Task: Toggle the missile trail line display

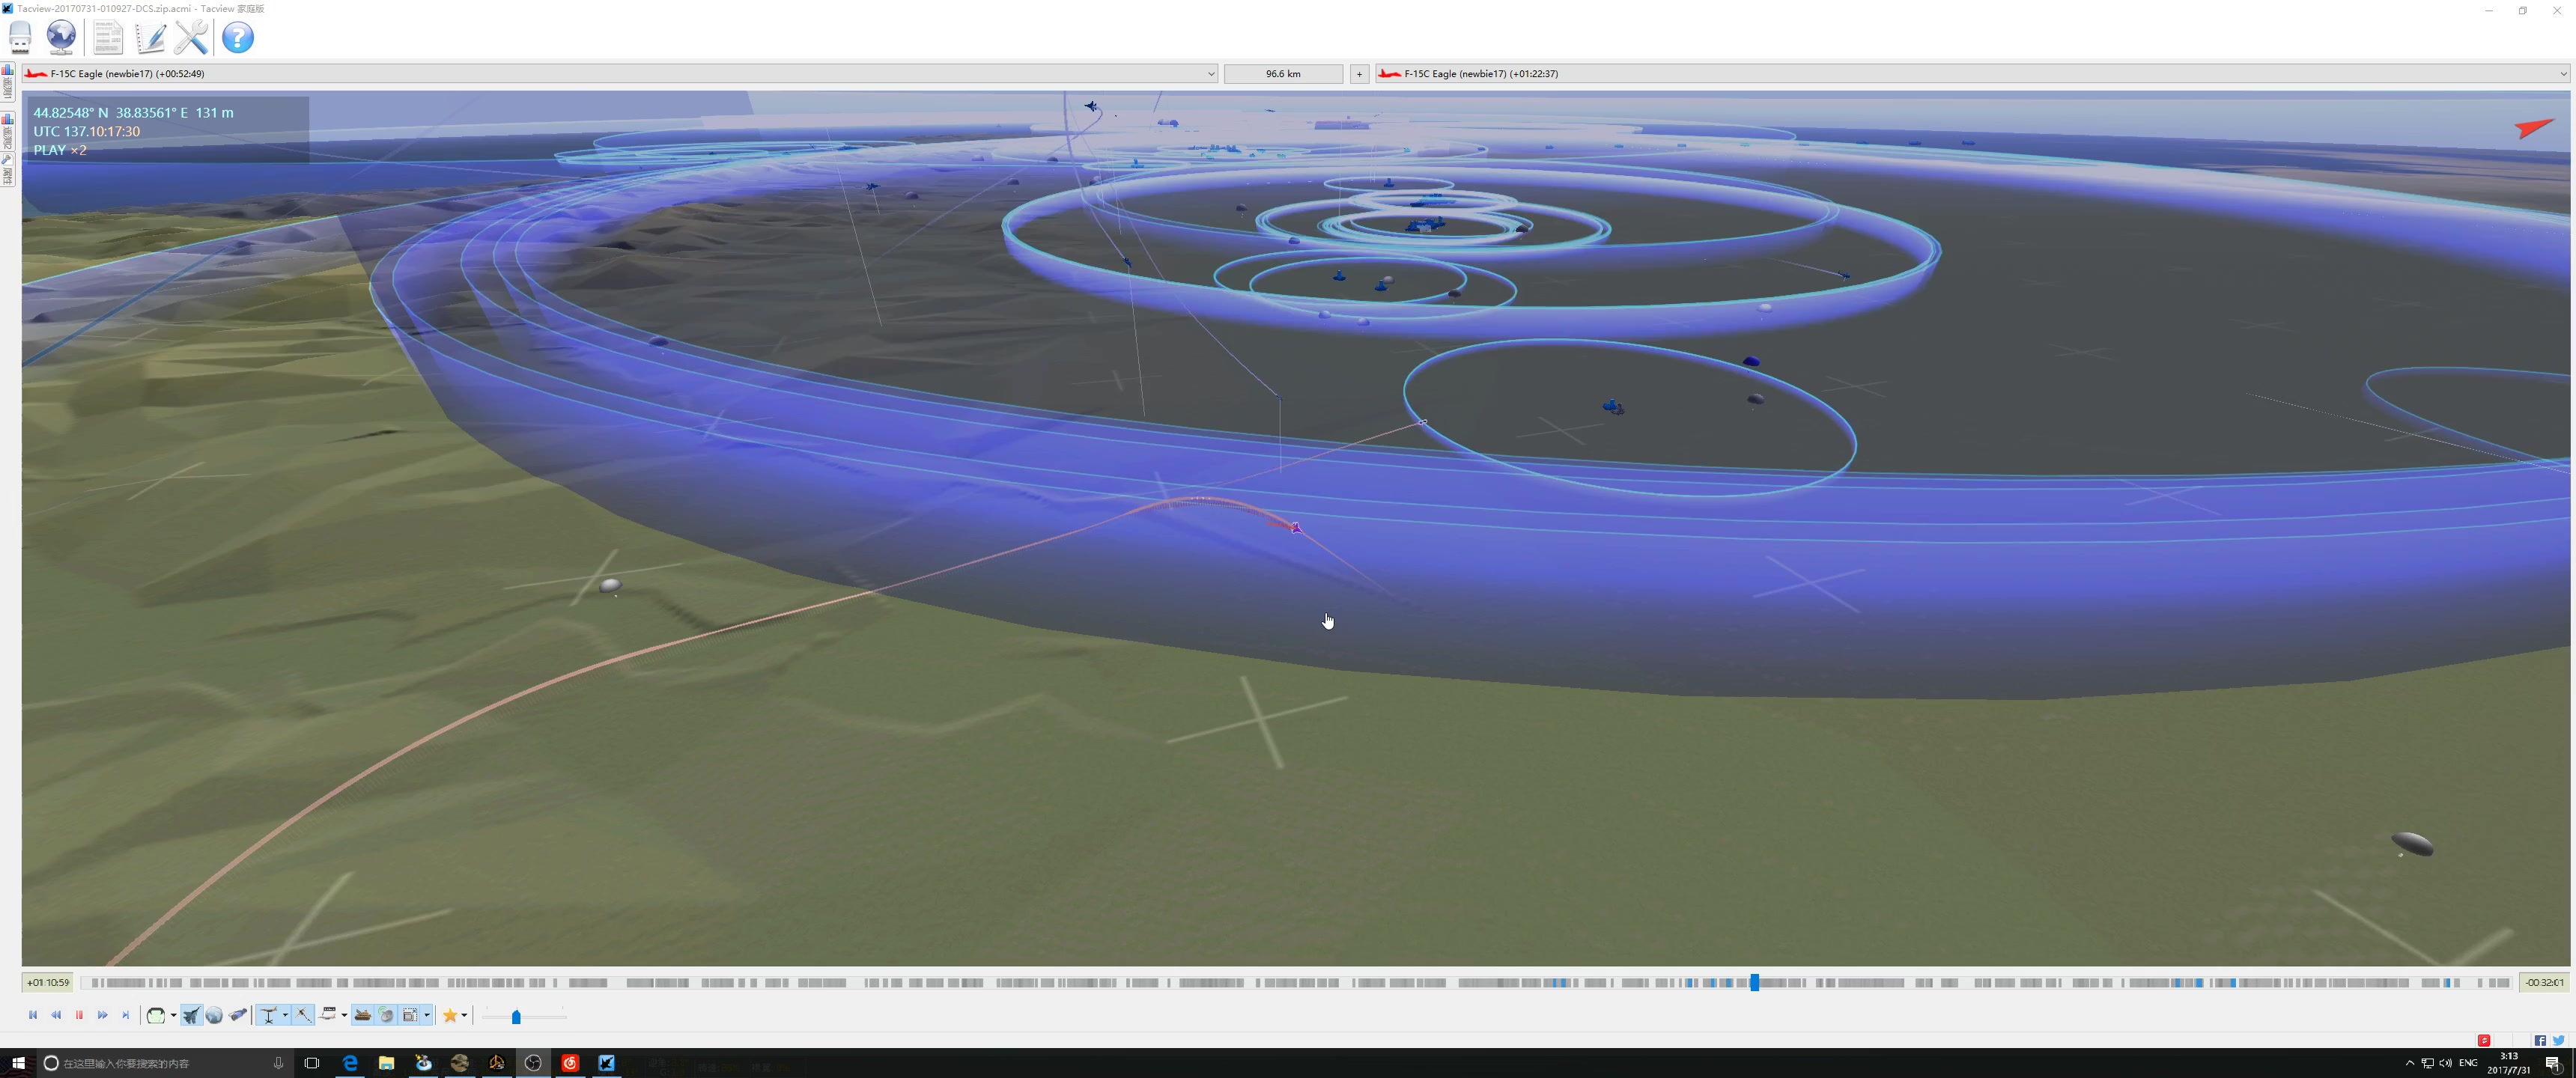Action: (x=303, y=1015)
